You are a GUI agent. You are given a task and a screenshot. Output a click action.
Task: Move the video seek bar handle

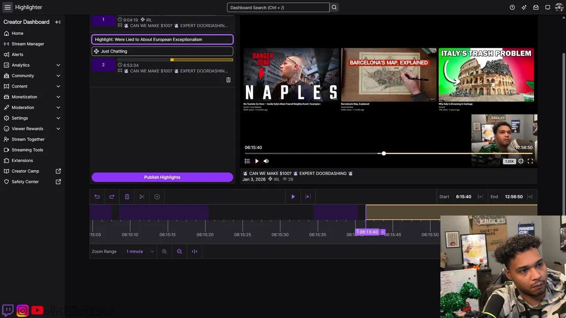[384, 153]
